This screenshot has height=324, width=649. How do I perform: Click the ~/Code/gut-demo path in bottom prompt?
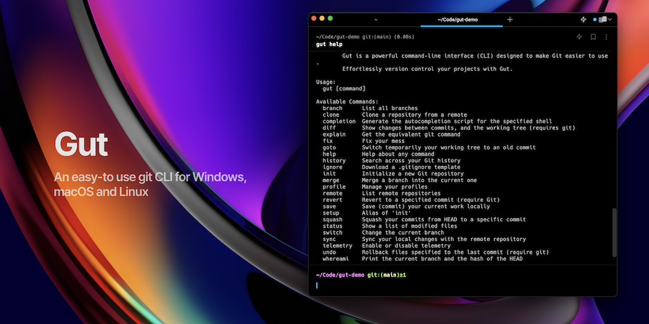pos(340,275)
